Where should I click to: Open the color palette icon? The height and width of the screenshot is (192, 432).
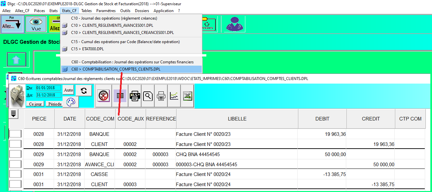[x=70, y=102]
